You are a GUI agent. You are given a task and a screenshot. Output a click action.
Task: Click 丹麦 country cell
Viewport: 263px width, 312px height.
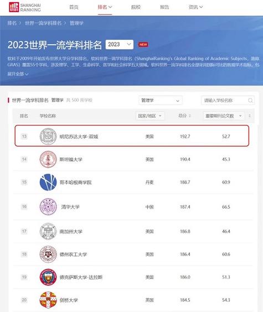coord(149,182)
